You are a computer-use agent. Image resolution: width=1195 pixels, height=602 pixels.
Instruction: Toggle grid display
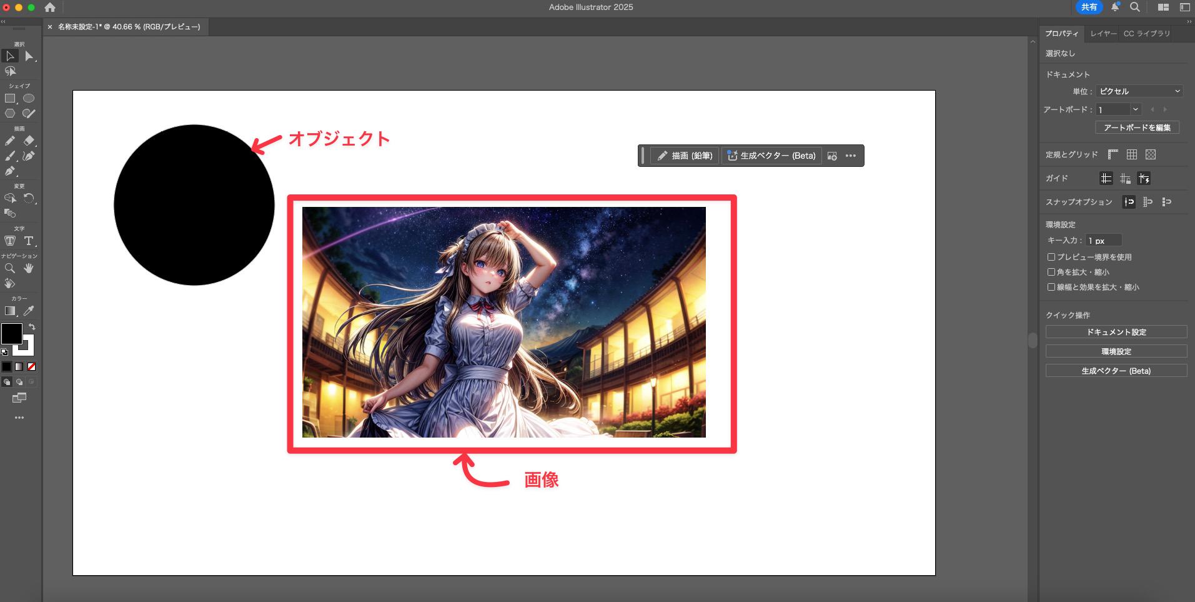pos(1132,154)
